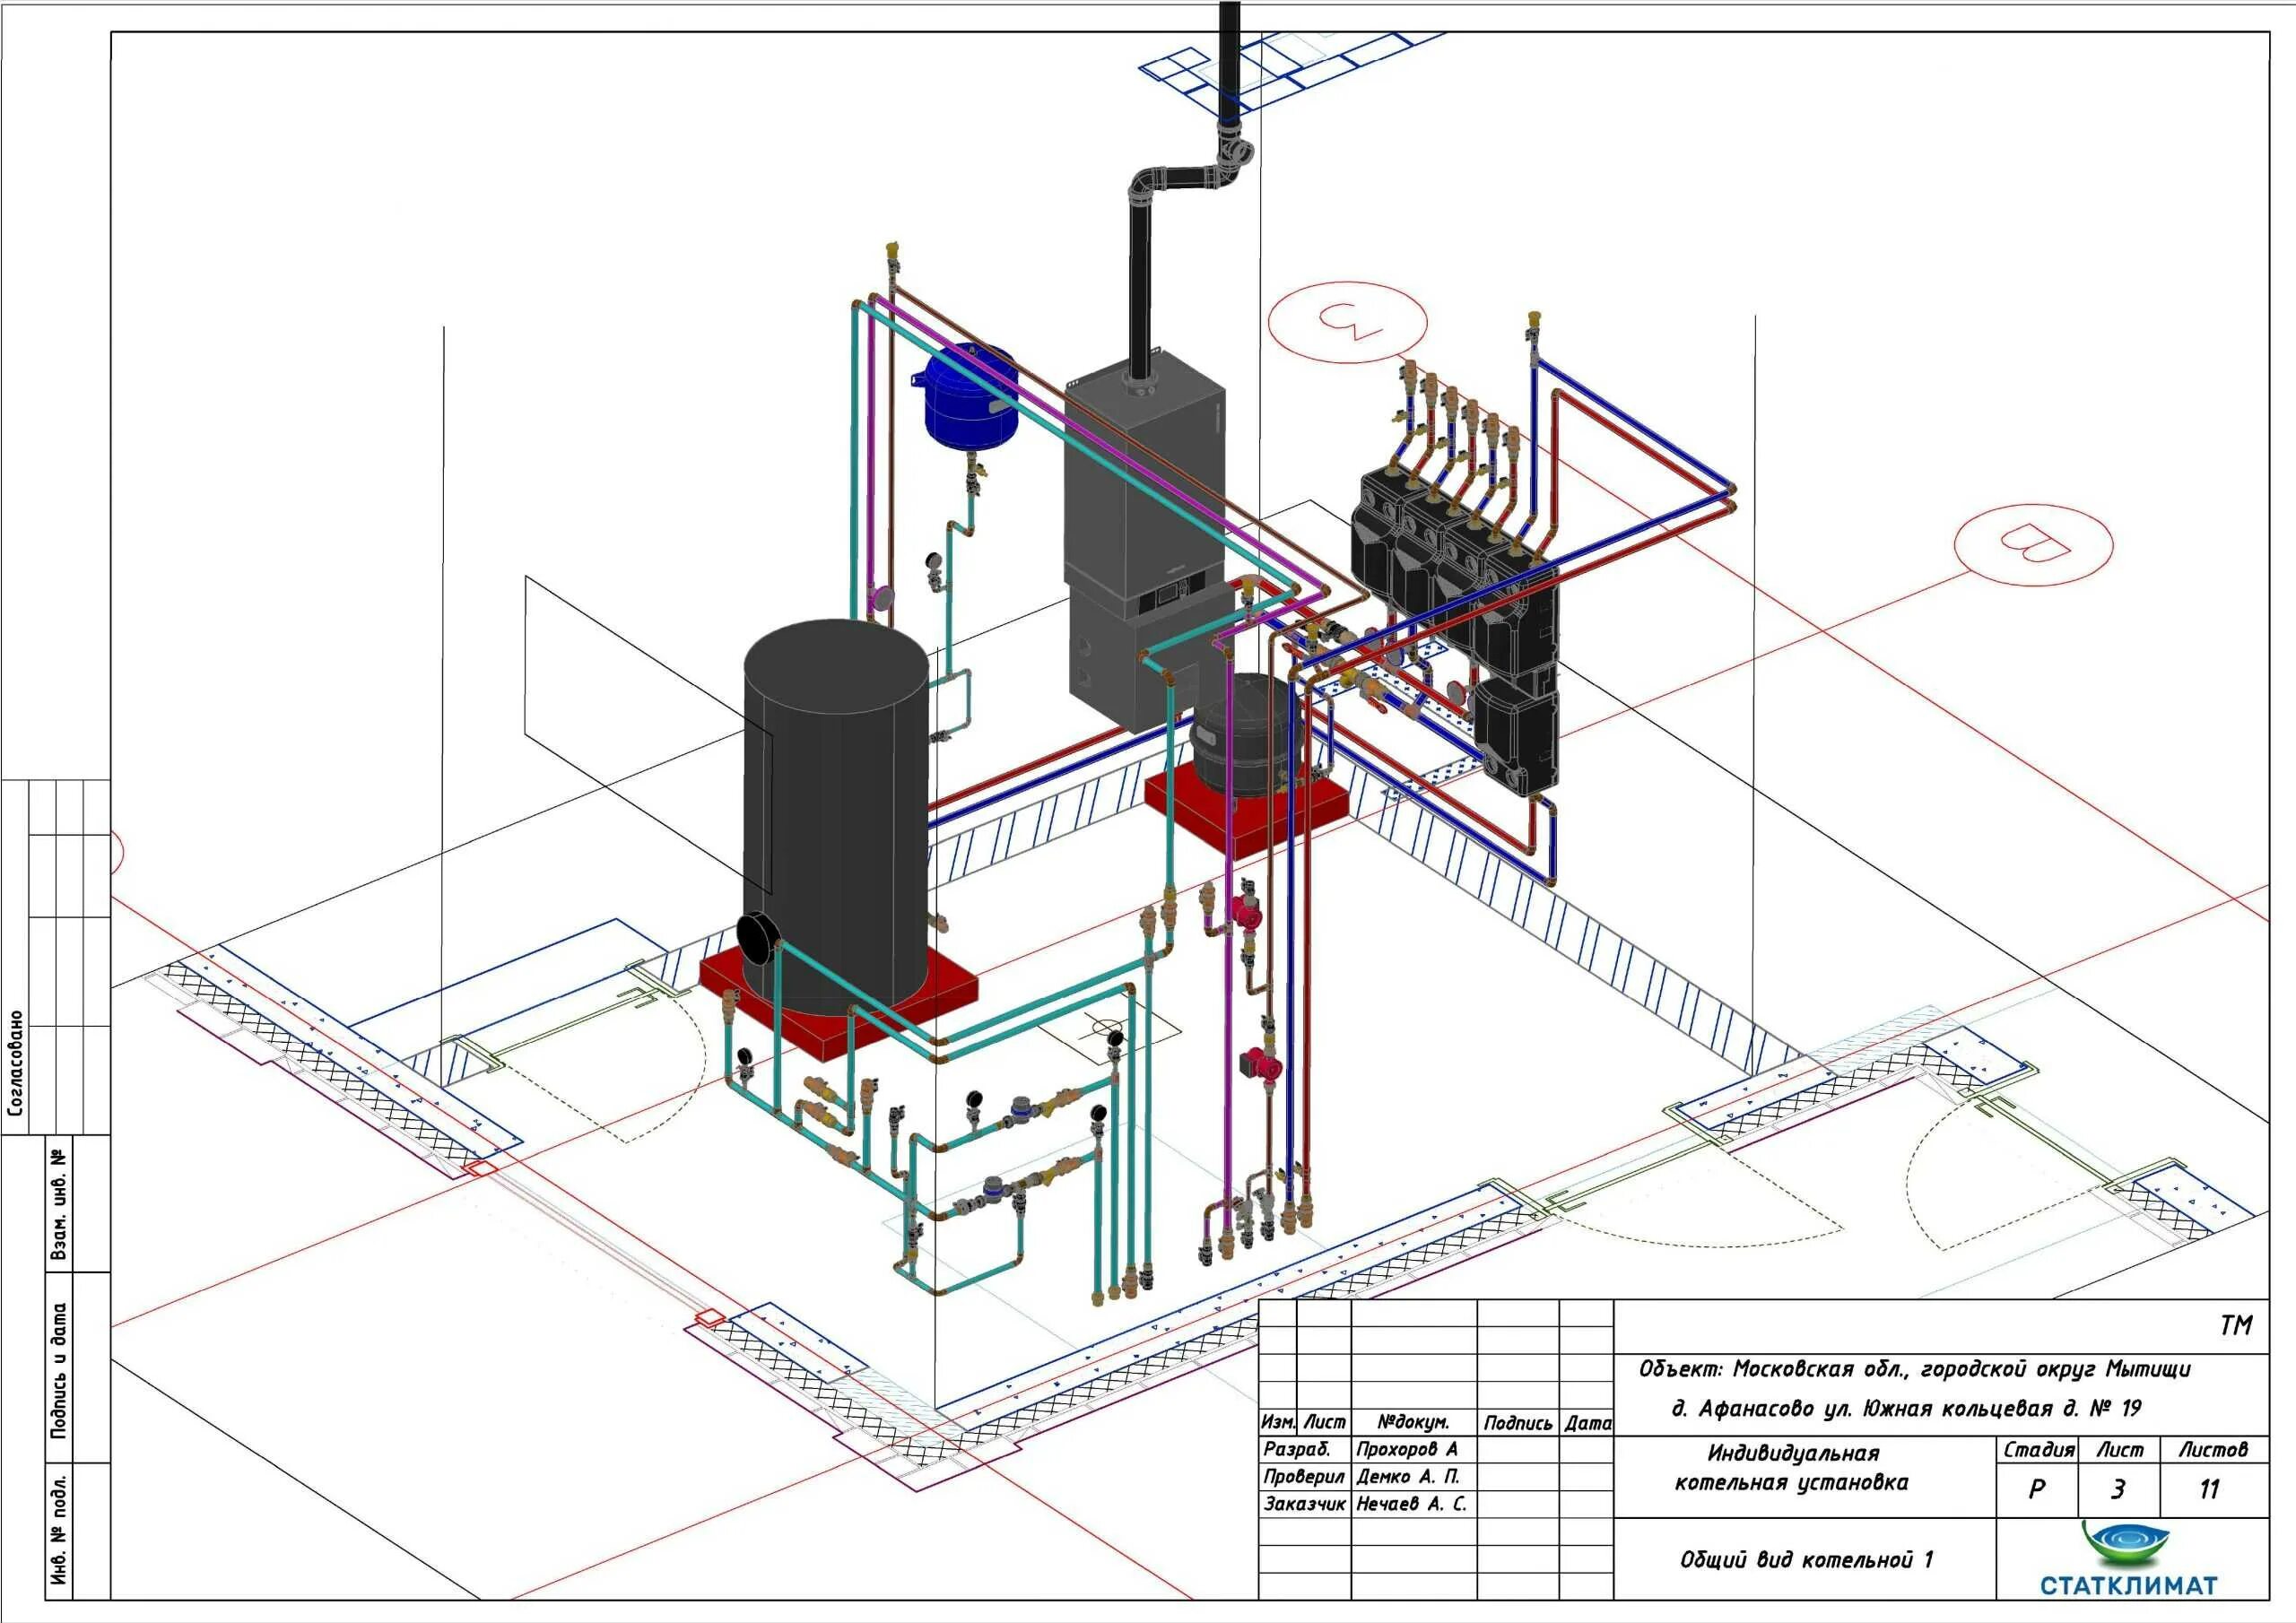
Task: Click the total sheets '11' cell
Action: (2209, 1490)
